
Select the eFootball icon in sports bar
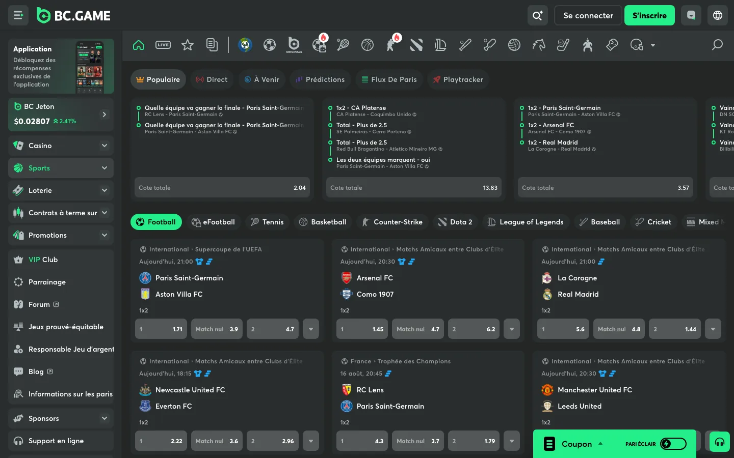pos(320,45)
